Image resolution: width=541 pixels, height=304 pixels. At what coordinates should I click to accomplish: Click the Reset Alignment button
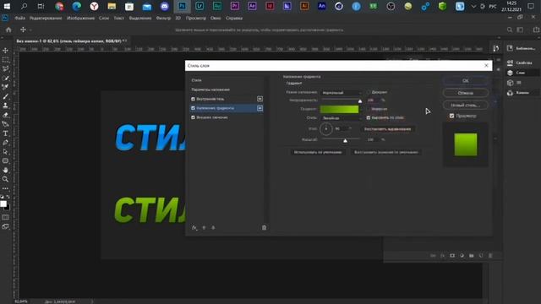(x=387, y=129)
